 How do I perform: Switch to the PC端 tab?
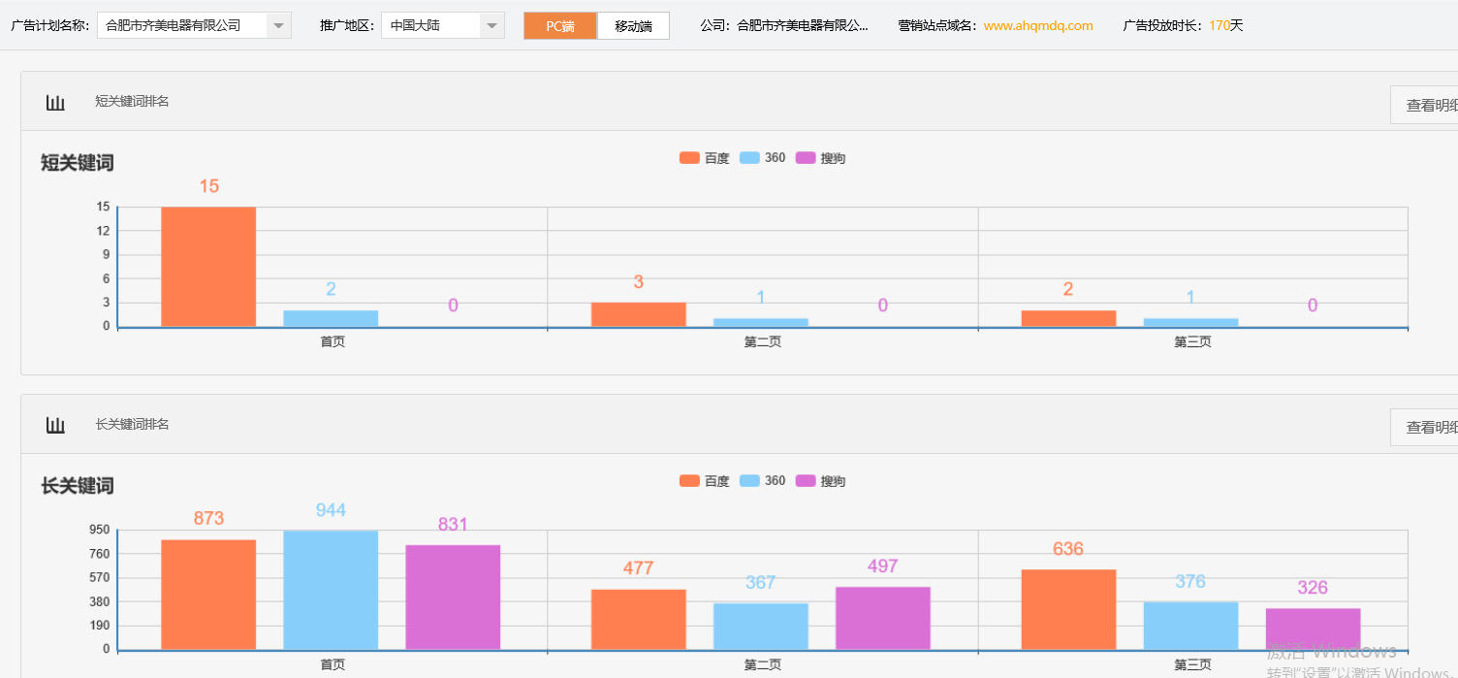[560, 26]
